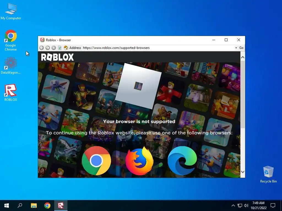Click the 'Your browser is not supported' heading
The width and height of the screenshot is (282, 211).
(x=139, y=121)
